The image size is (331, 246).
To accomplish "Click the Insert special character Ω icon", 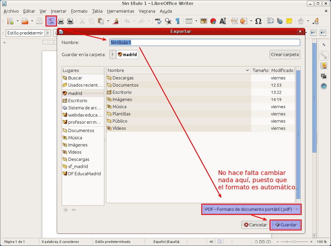I will [258, 21].
